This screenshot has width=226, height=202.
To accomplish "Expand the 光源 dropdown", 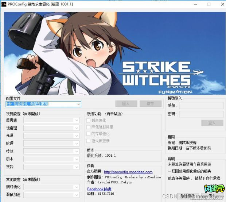I will [x=51, y=136].
